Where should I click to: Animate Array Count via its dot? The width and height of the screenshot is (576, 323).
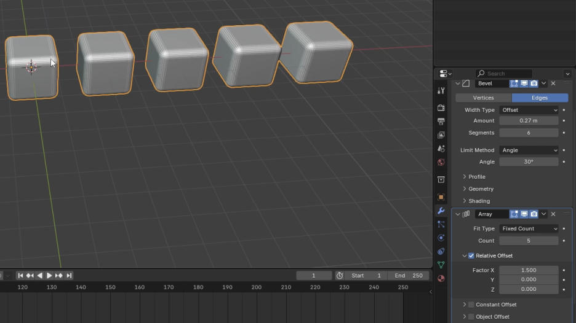click(564, 241)
